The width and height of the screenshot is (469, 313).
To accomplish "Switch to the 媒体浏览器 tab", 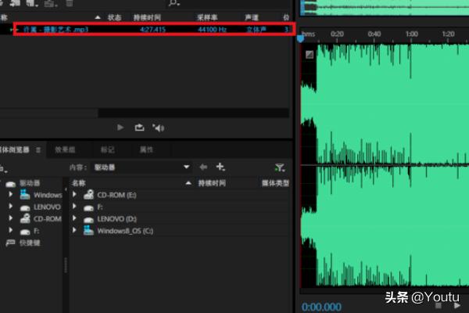I will click(x=15, y=149).
